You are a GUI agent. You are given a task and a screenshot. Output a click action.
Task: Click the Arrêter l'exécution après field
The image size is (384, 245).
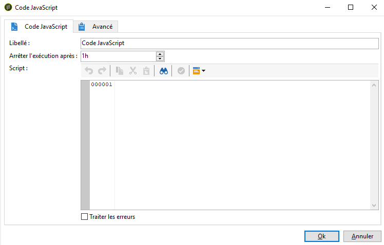(x=118, y=56)
